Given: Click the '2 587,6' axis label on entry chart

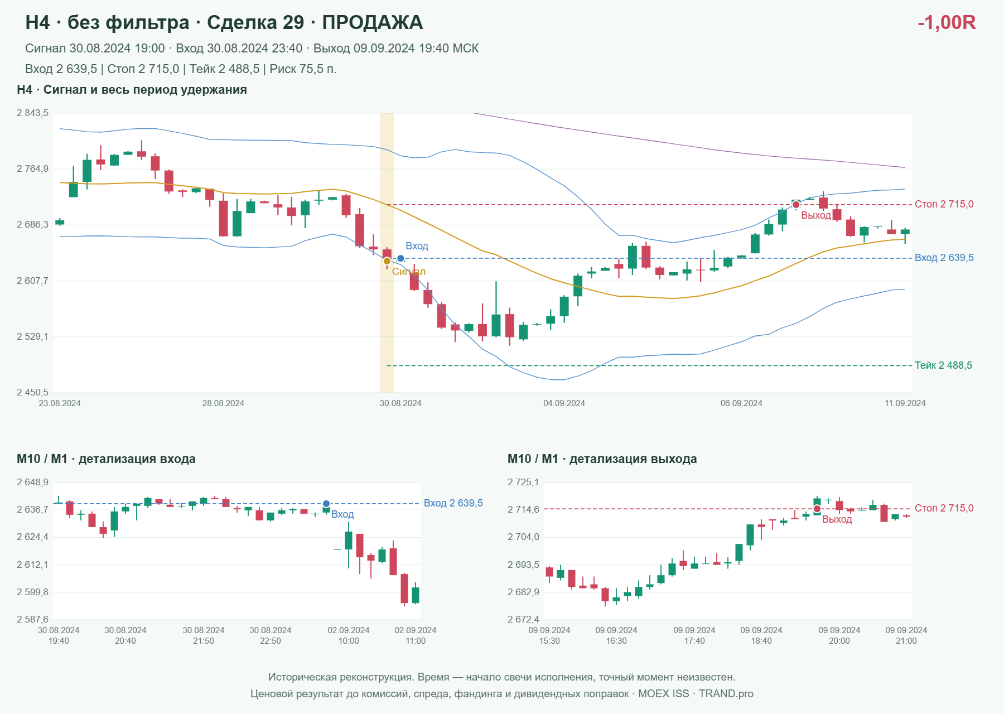Looking at the screenshot, I should coord(33,619).
